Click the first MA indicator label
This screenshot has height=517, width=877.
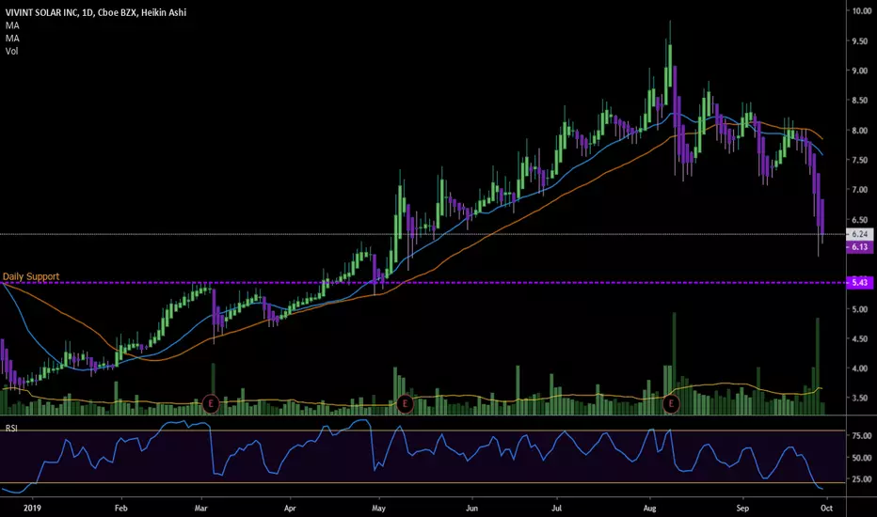tap(12, 25)
